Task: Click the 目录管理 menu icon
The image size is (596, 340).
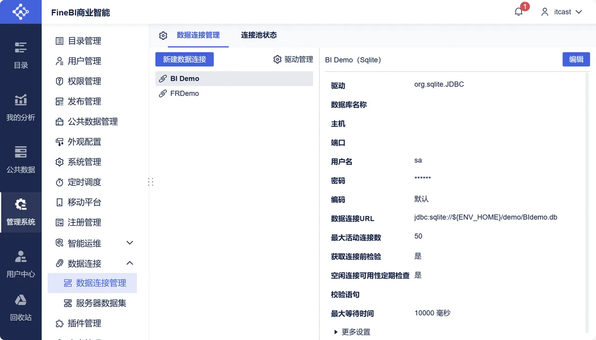Action: 60,41
